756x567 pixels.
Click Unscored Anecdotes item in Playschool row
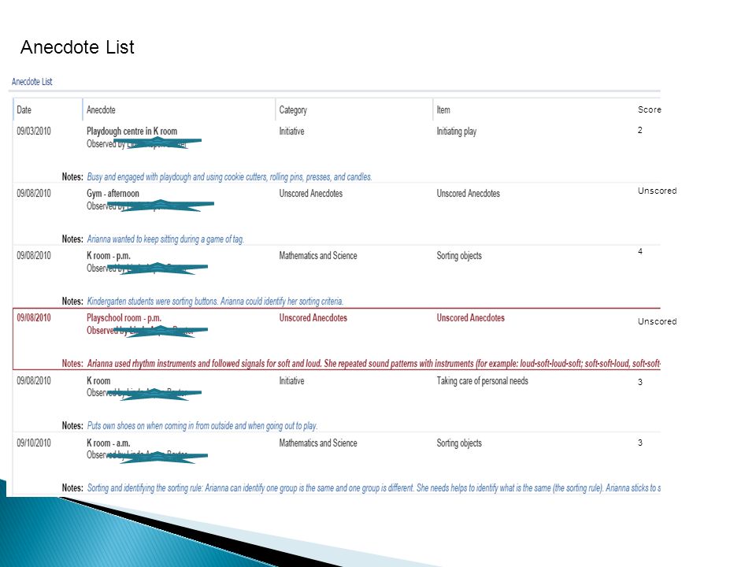pos(471,317)
